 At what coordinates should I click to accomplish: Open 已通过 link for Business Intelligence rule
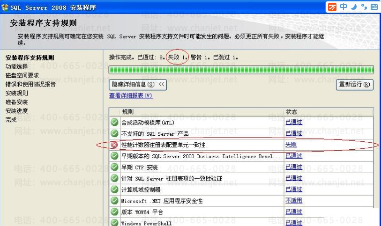(x=294, y=156)
